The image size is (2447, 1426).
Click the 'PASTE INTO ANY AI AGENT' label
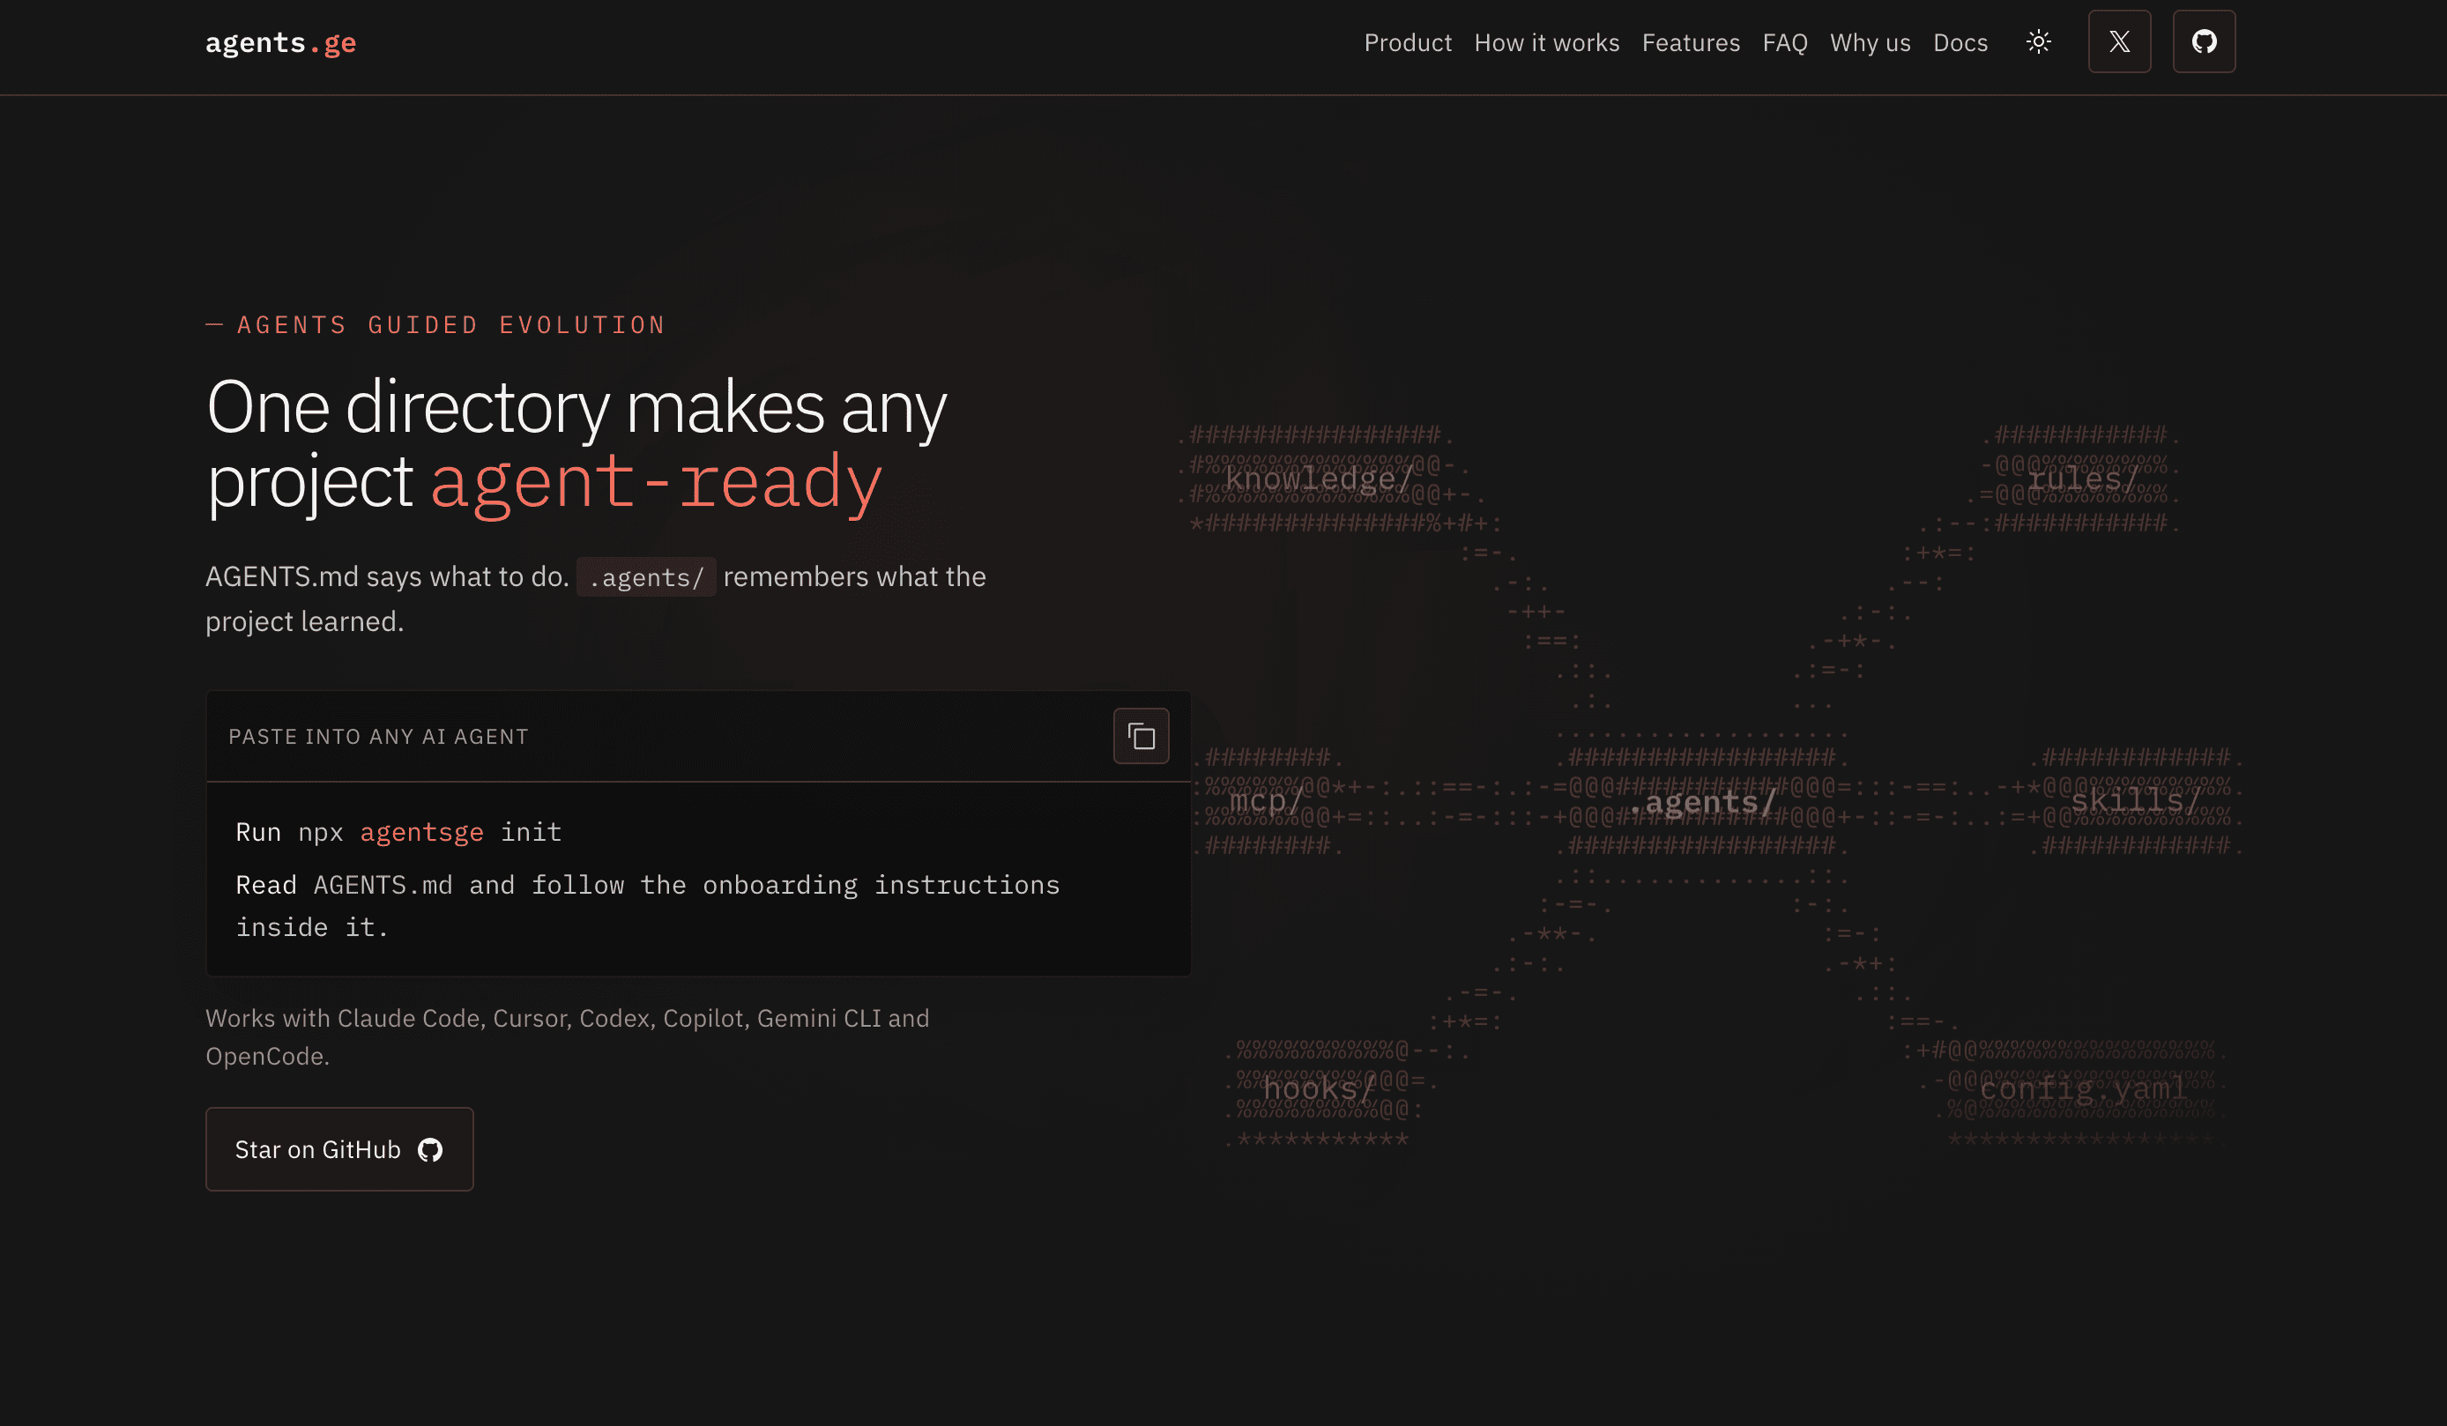[x=379, y=737]
